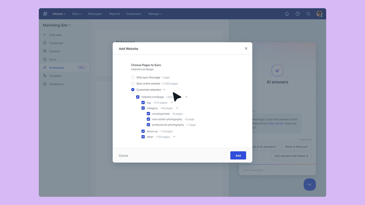Click the search magnifier icon
Screen dimensions: 365x205
click(308, 14)
